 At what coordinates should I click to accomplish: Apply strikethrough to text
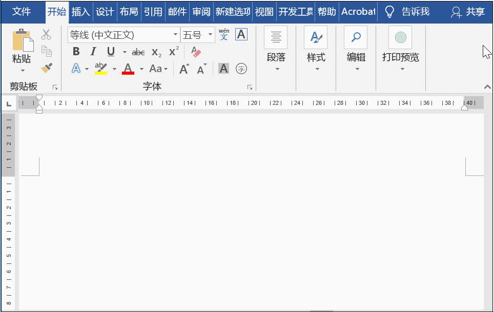[138, 52]
